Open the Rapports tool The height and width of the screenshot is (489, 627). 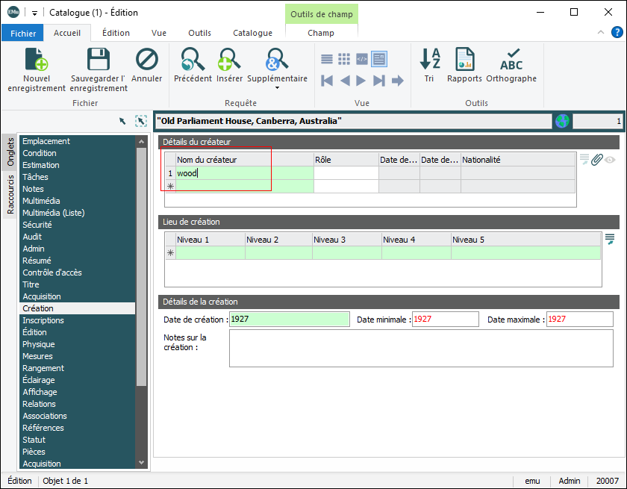[x=464, y=60]
